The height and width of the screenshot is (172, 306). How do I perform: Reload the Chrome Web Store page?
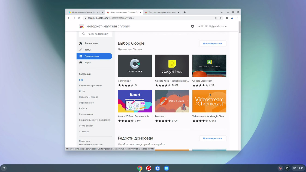point(79,18)
